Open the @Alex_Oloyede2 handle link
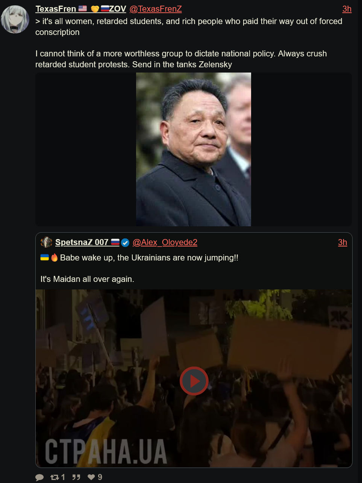Viewport: 362px width, 483px height. [165, 242]
